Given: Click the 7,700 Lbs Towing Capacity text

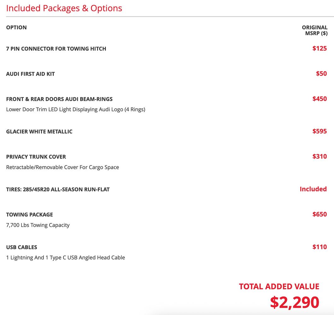Looking at the screenshot, I should click(38, 225).
